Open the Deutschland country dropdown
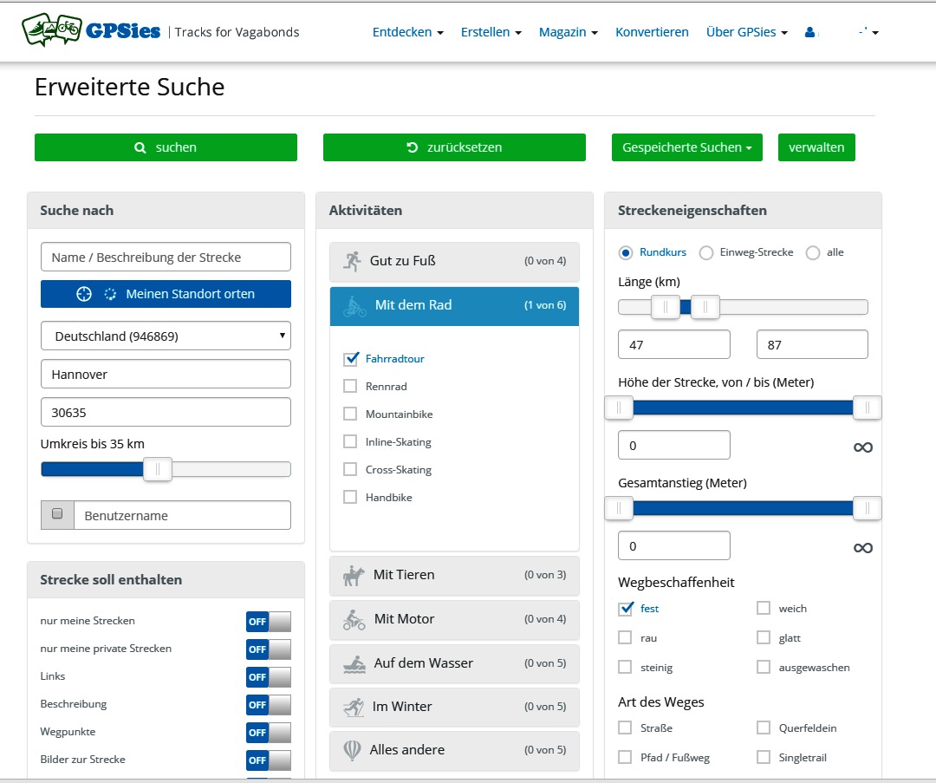Viewport: 936px width, 783px height. (166, 336)
